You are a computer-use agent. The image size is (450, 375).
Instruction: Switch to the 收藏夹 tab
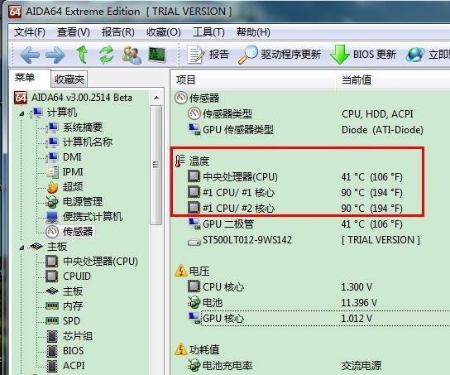[x=69, y=79]
